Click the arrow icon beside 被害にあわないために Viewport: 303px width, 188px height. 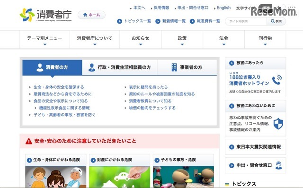point(232,106)
